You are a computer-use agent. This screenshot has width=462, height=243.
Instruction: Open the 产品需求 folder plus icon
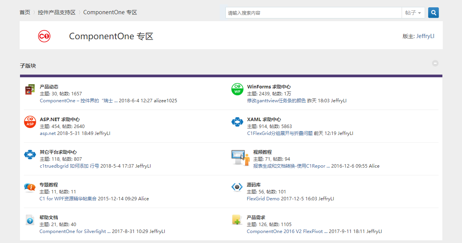(237, 220)
